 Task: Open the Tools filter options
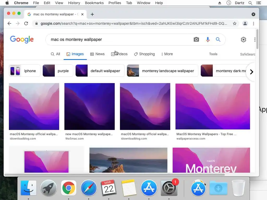click(x=213, y=54)
